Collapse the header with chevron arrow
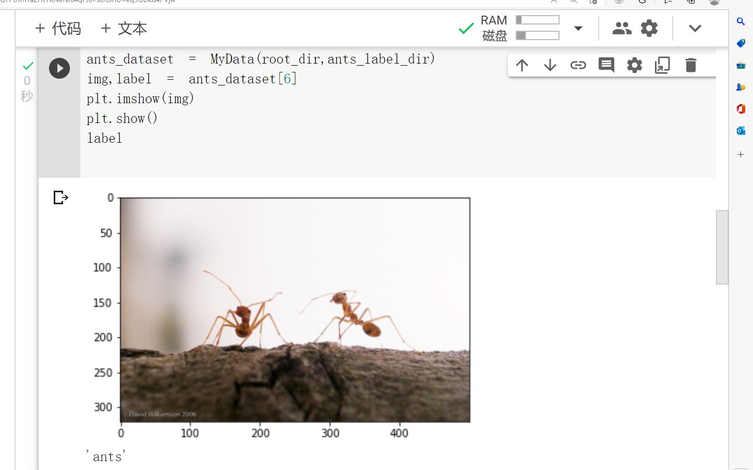This screenshot has width=753, height=470. (695, 28)
